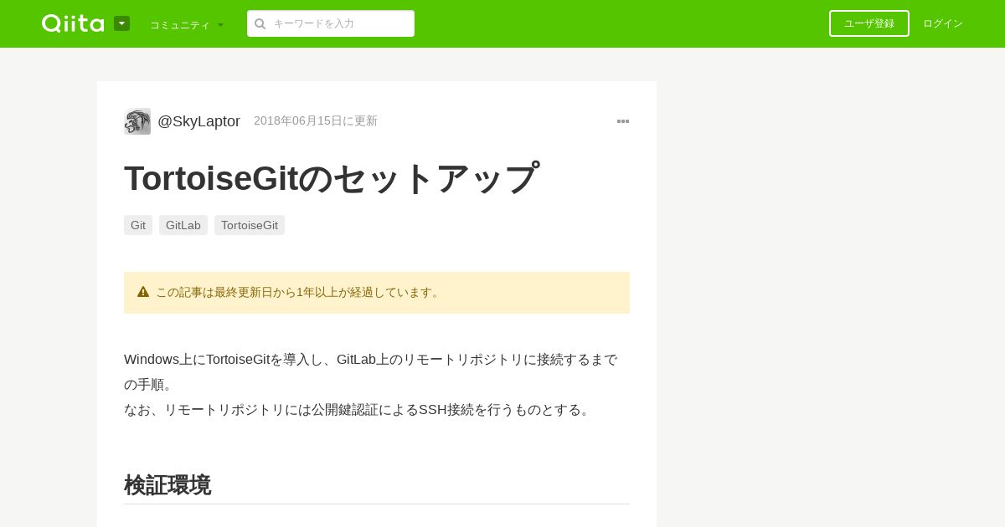
Task: Expand the コミュニティ menu
Action: [187, 25]
